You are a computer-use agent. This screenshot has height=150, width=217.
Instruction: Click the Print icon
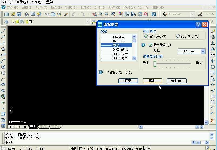[x=27, y=14]
